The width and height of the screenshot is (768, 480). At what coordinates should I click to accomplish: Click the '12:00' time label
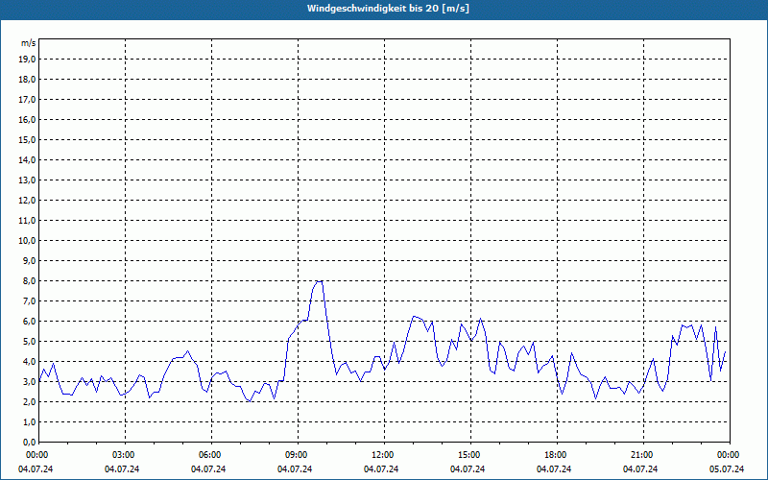tap(385, 455)
